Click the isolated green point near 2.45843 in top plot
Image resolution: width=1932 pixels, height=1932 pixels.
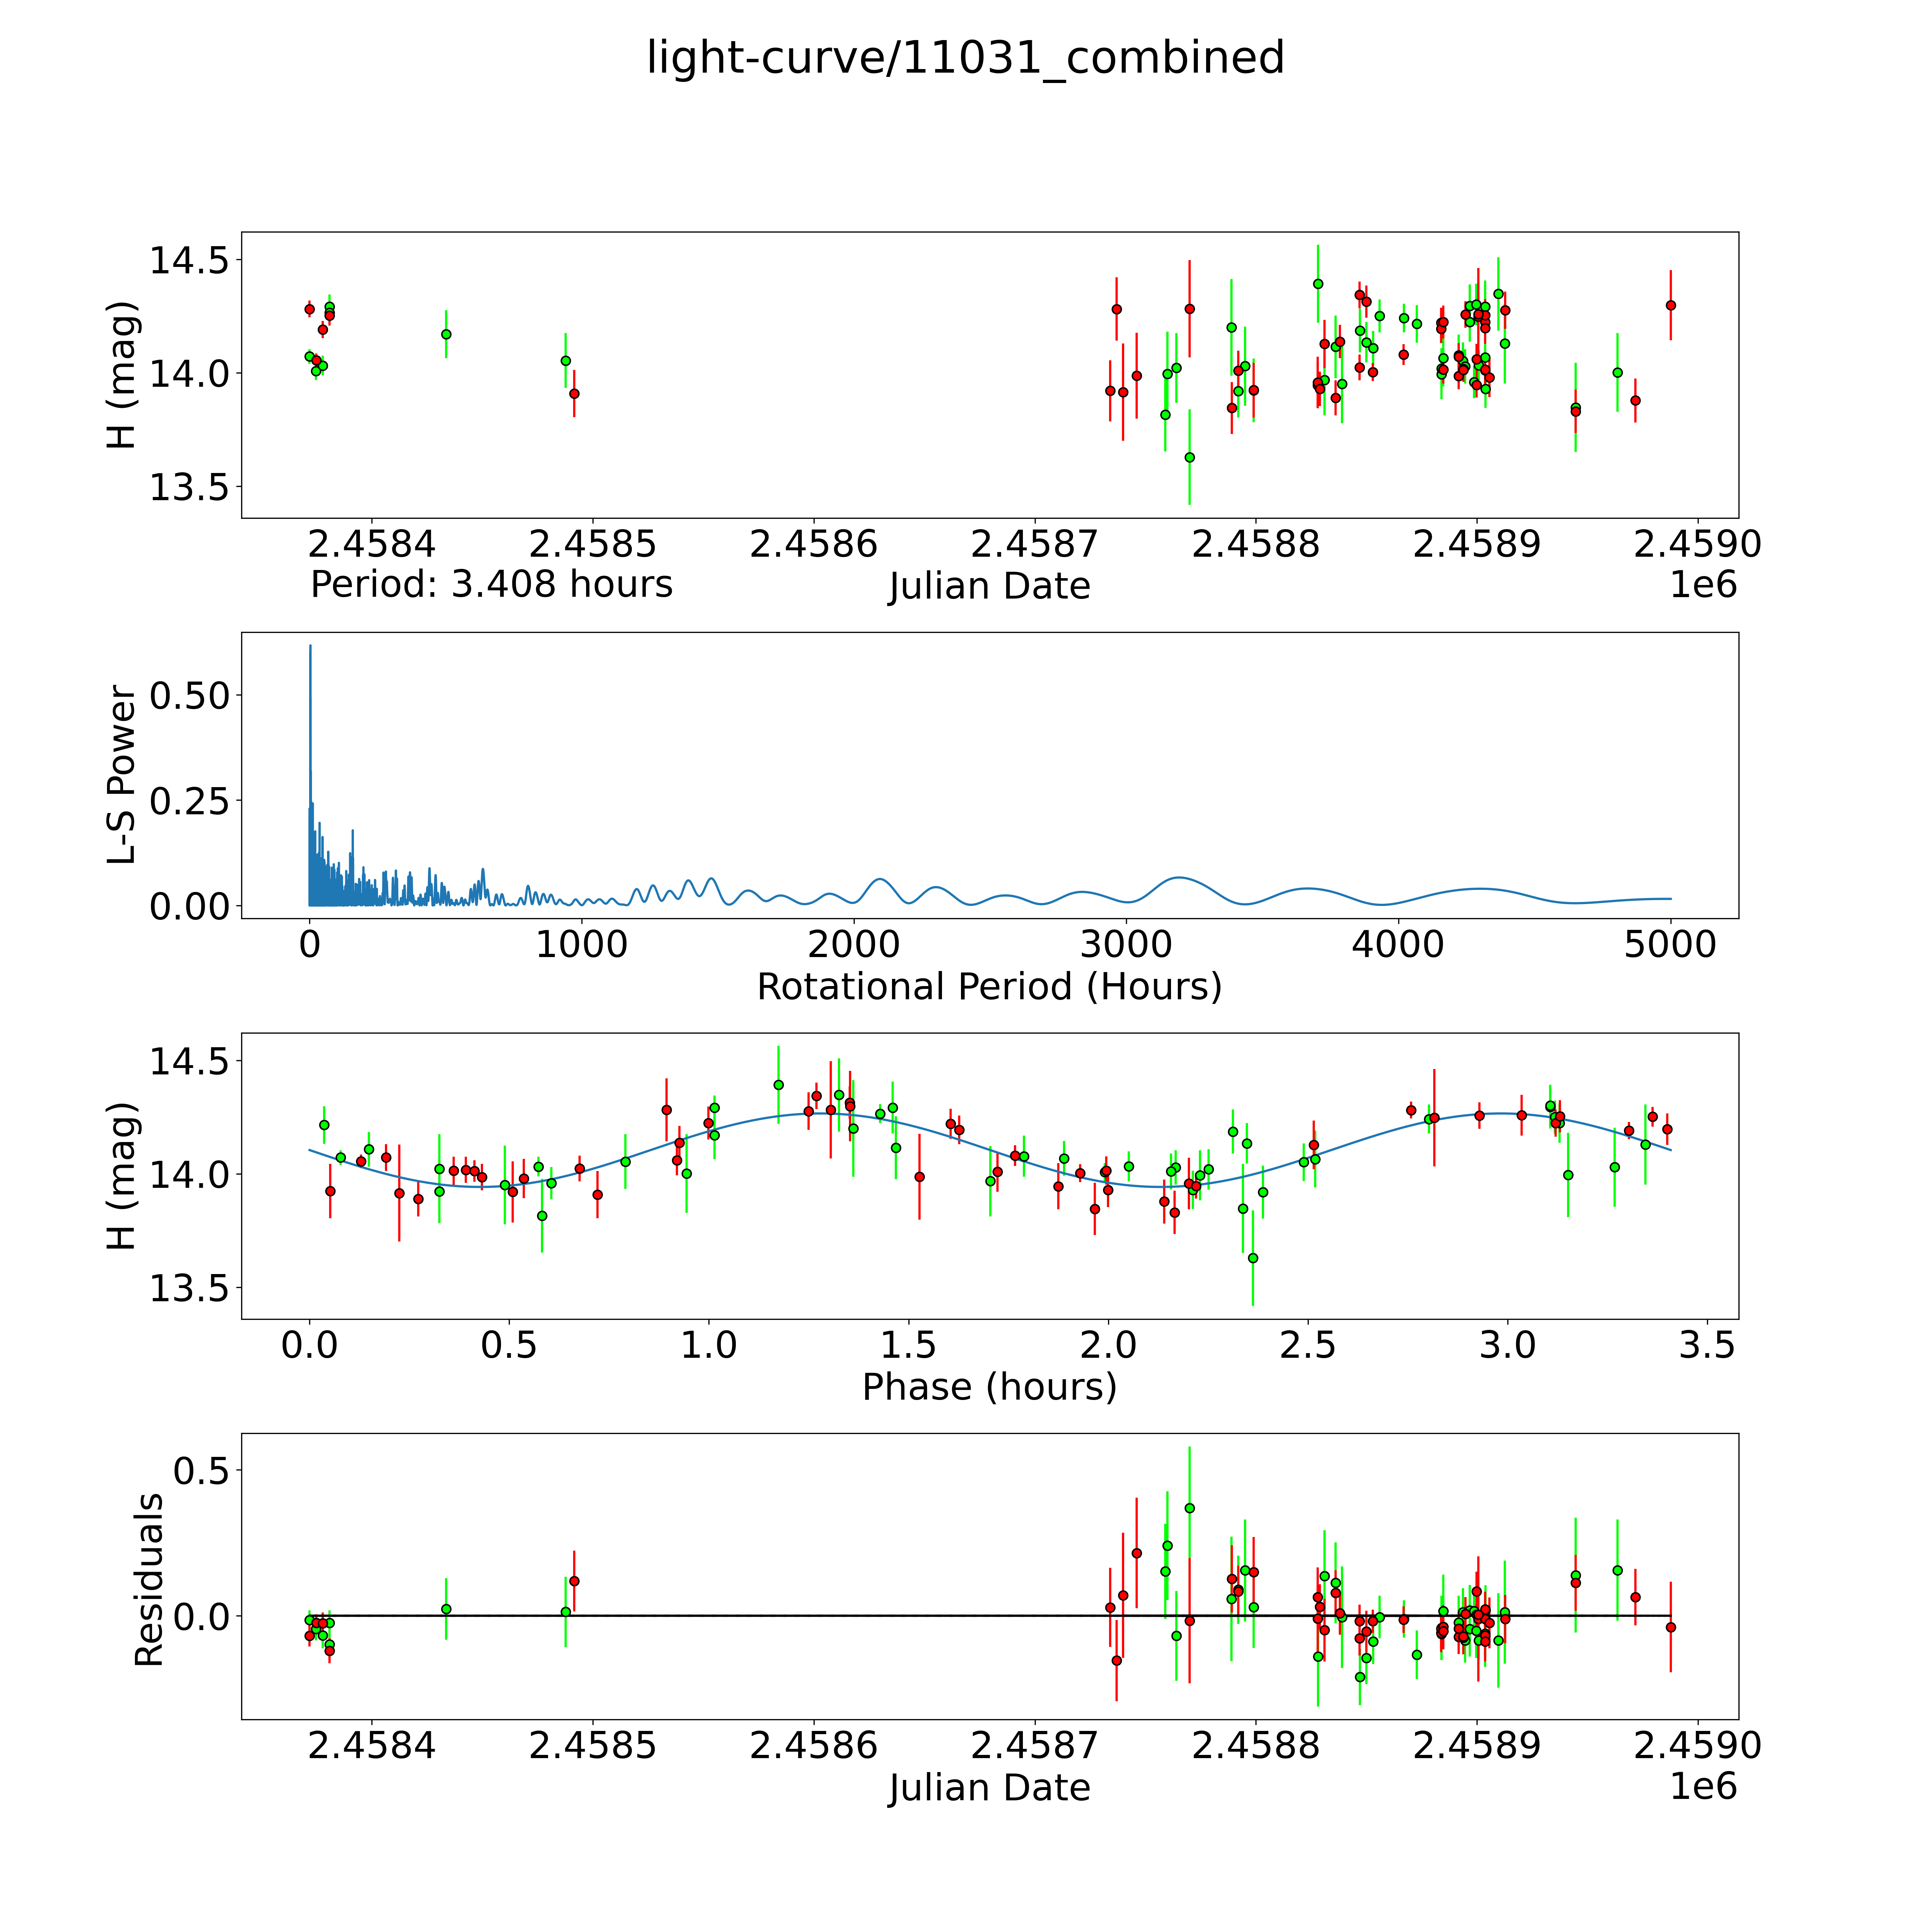click(446, 334)
